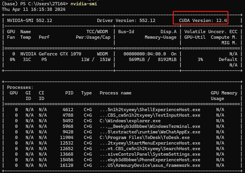
Task: Click the 3% GPU-Util value
Action: 200,60
